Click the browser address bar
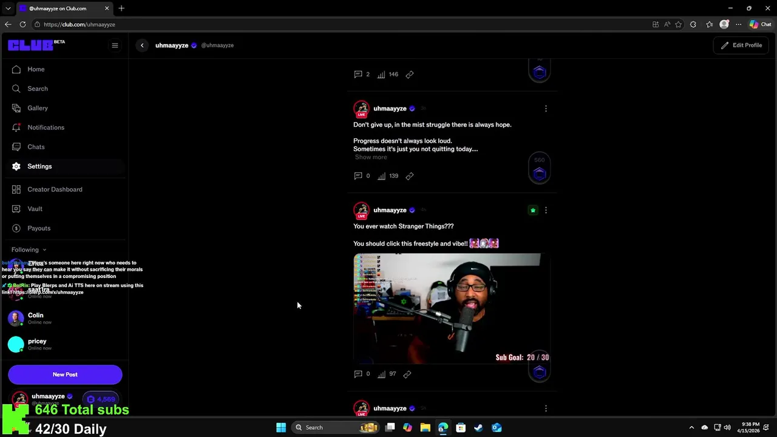Image resolution: width=777 pixels, height=437 pixels. point(340,24)
